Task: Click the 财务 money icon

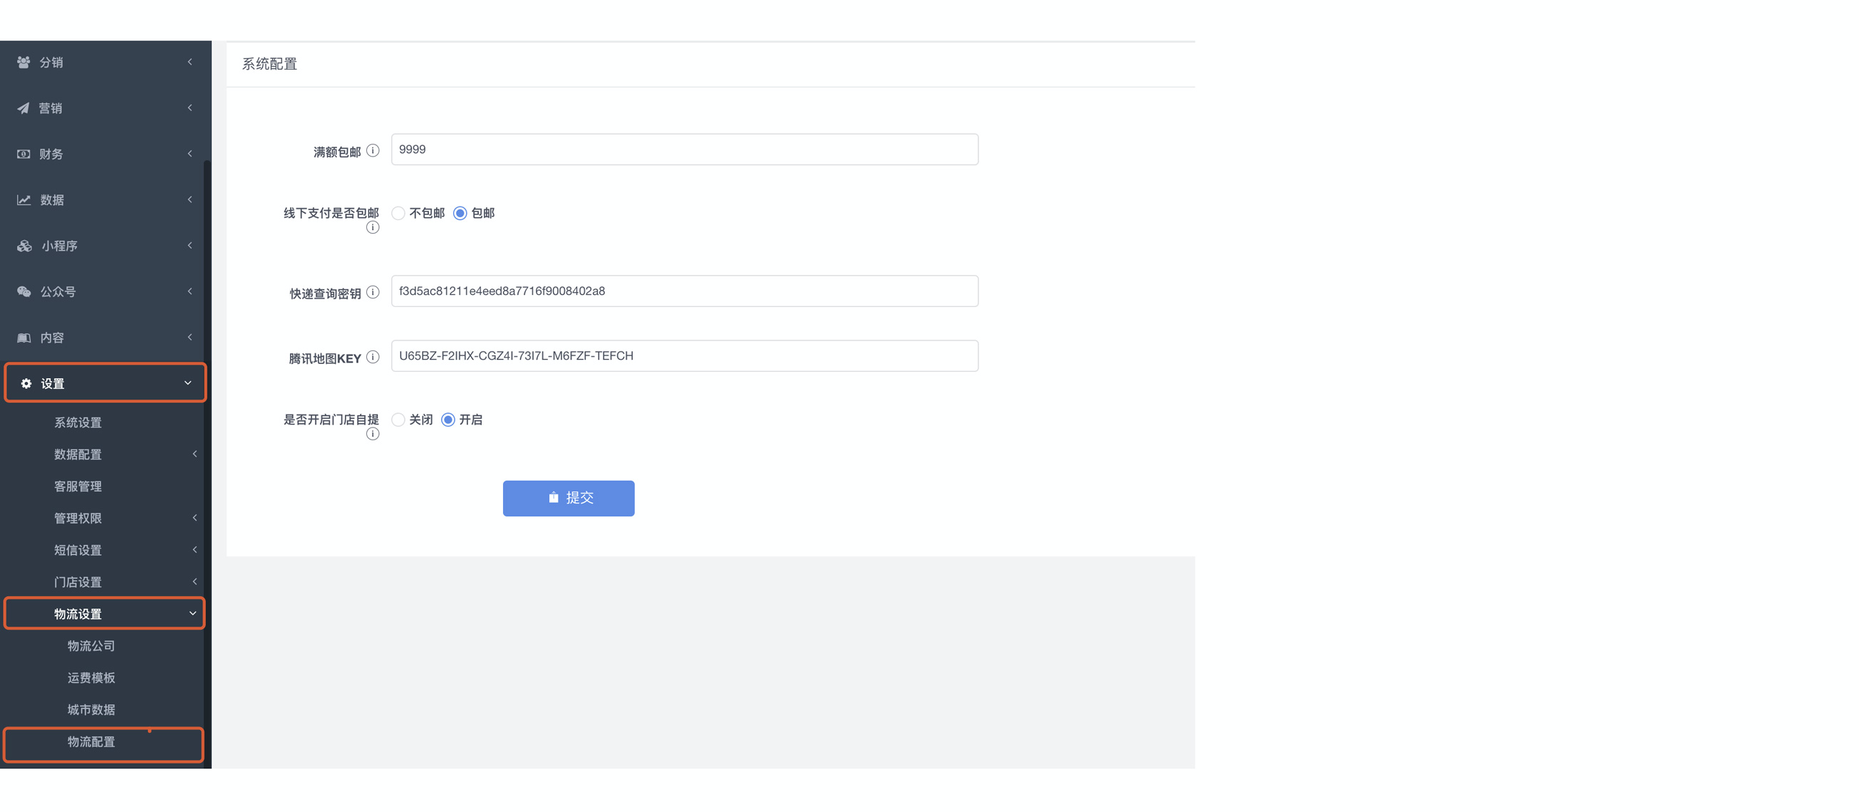Action: tap(24, 154)
